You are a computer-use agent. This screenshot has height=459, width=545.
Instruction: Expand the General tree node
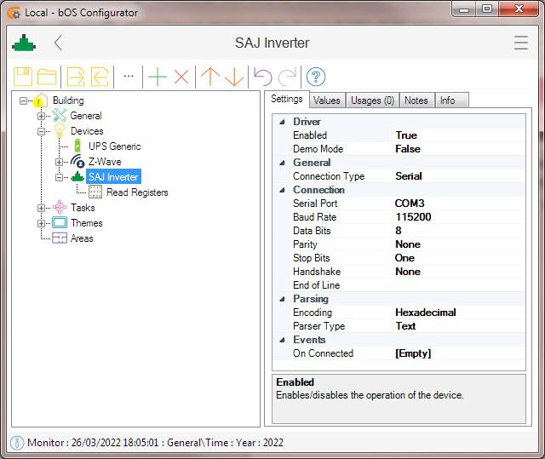(42, 116)
